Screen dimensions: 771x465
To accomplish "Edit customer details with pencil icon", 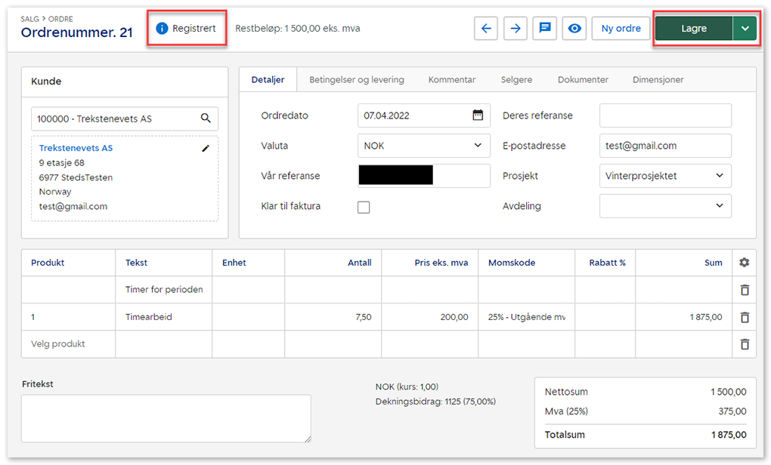I will (x=206, y=149).
